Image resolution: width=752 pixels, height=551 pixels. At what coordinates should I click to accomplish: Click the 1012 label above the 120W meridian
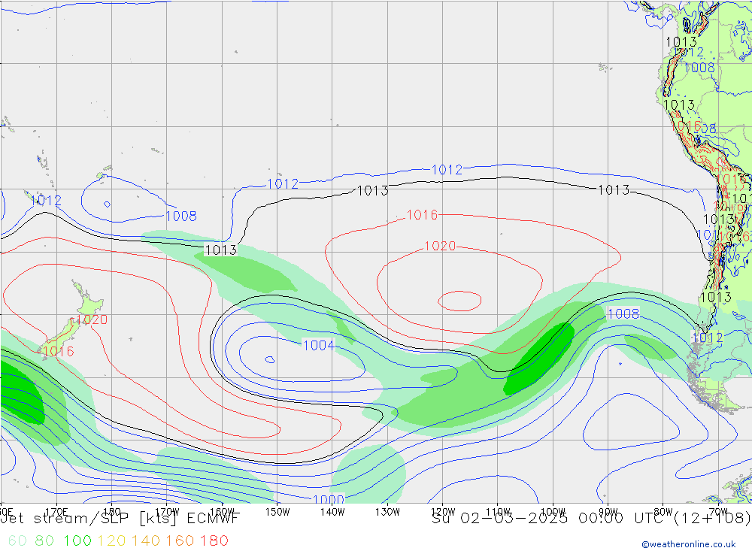[x=447, y=170]
